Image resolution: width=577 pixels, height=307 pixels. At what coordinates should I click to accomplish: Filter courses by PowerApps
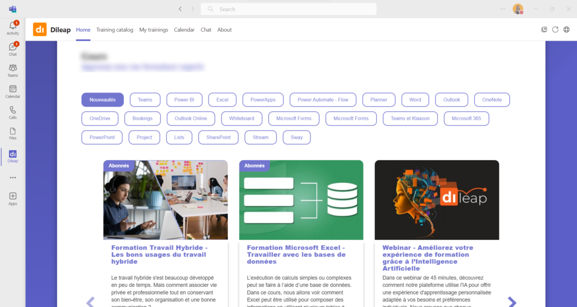pos(263,100)
